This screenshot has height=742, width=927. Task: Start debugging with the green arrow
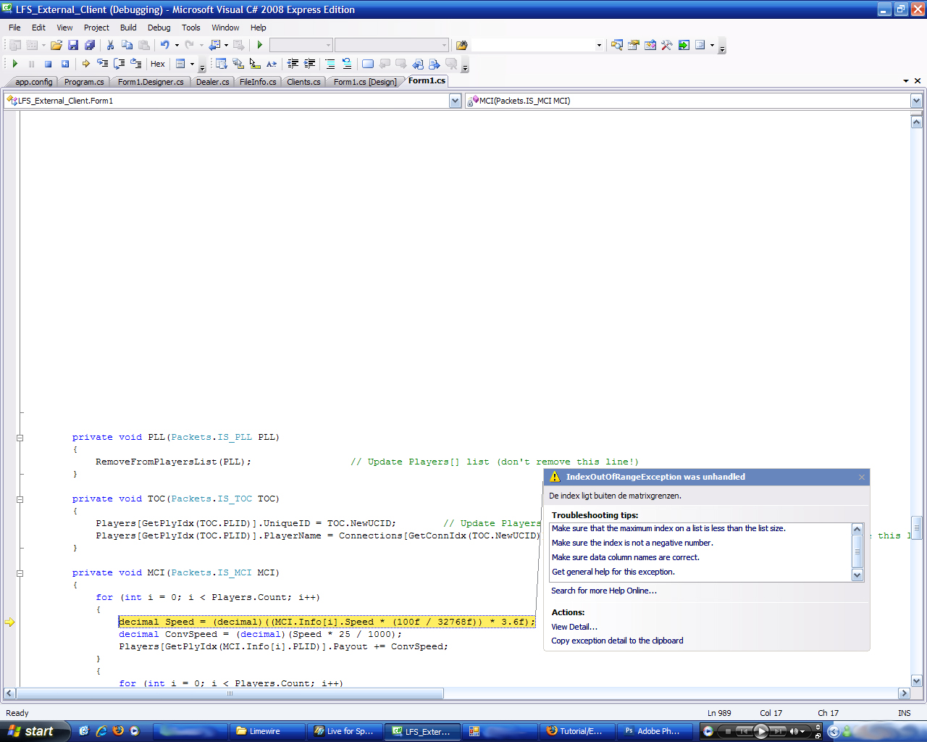260,45
